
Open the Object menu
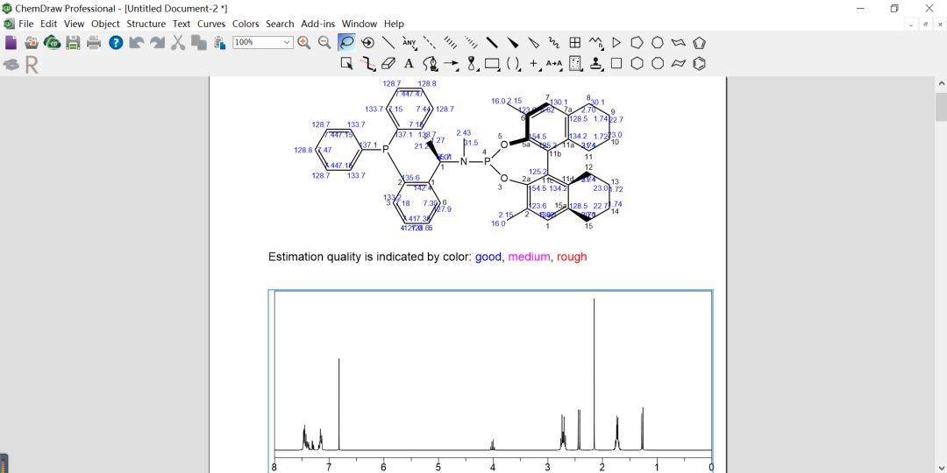106,25
